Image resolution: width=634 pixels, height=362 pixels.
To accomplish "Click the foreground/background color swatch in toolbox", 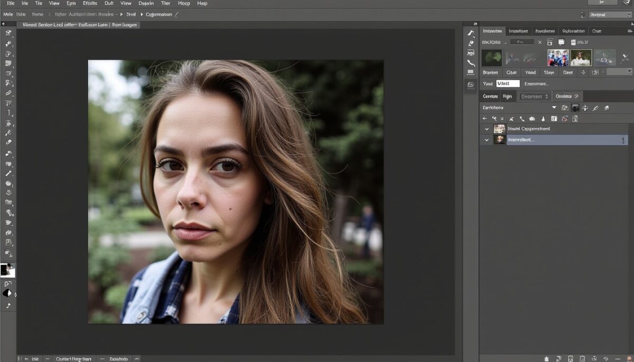I will 7,271.
